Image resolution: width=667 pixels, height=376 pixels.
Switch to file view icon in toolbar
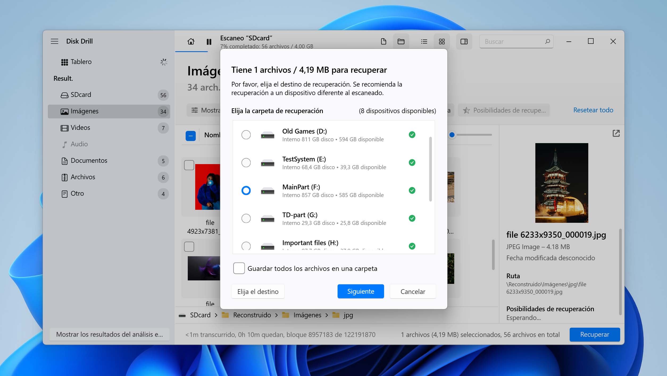[383, 41]
